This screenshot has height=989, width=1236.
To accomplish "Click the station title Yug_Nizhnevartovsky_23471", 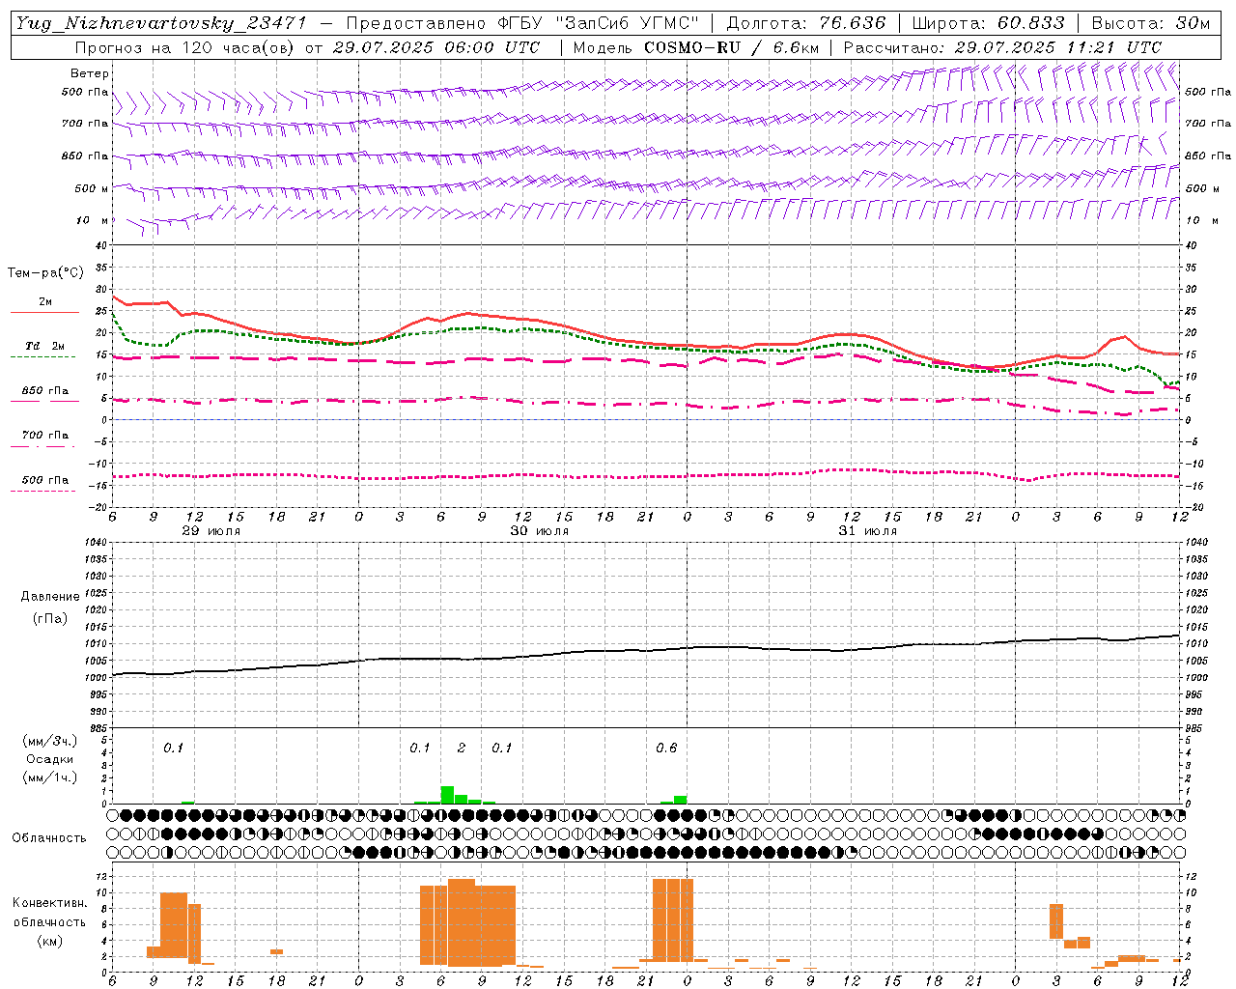I will click(160, 23).
